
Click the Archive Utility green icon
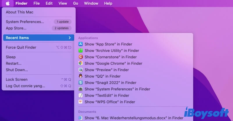point(81,50)
